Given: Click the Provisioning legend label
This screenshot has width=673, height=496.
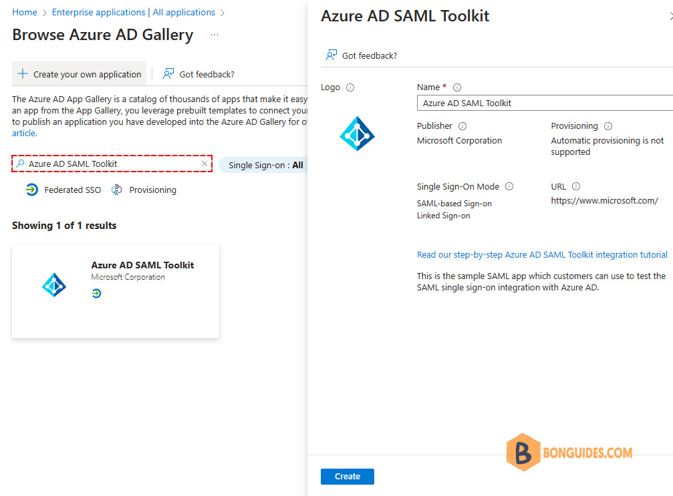Looking at the screenshot, I should [x=153, y=190].
